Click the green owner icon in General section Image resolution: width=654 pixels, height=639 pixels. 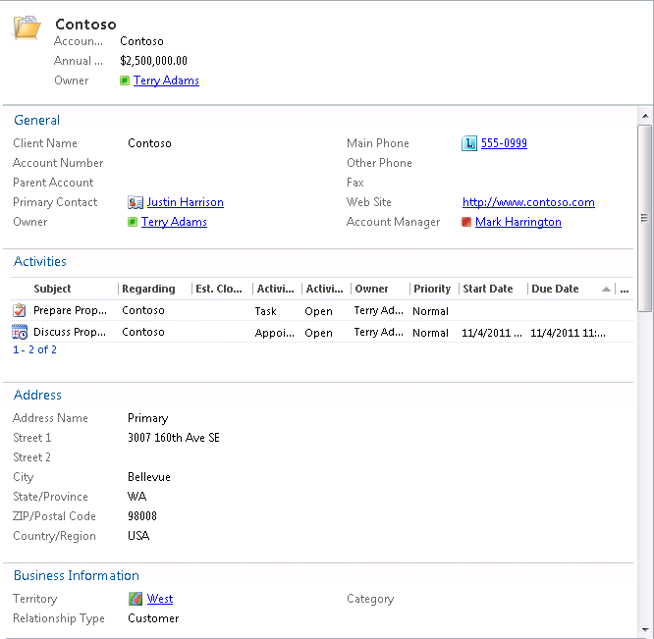(133, 222)
